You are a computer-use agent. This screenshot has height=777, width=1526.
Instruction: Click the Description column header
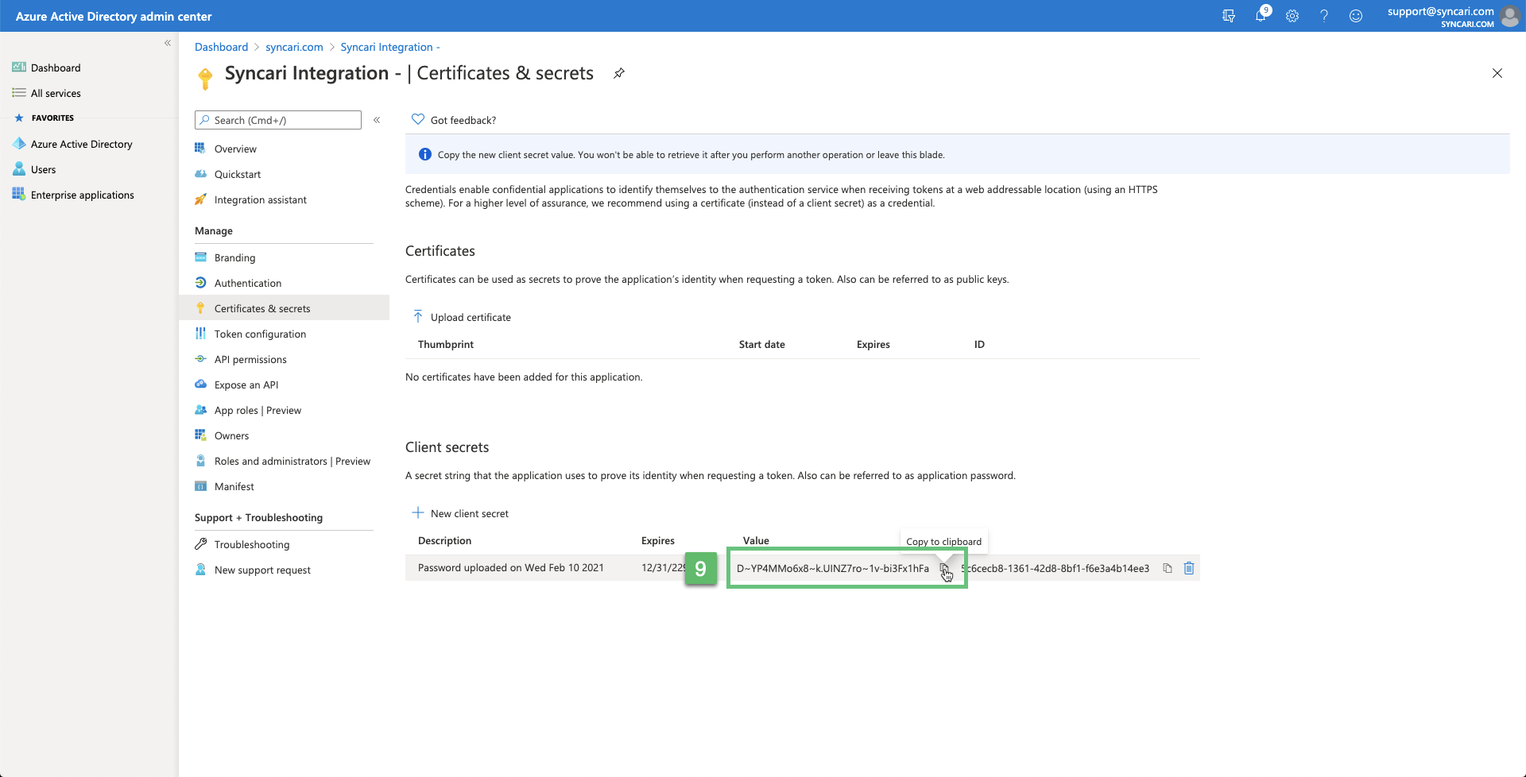tap(444, 540)
